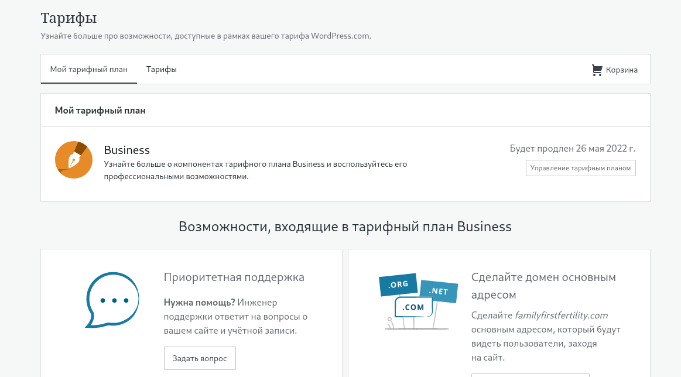Click the Приоритетная поддержка heading
This screenshot has height=377, width=681.
point(234,277)
